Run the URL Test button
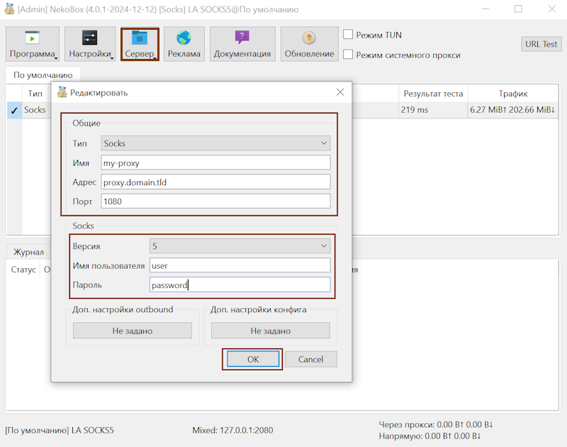Viewport: 567px width, 447px height. [541, 44]
